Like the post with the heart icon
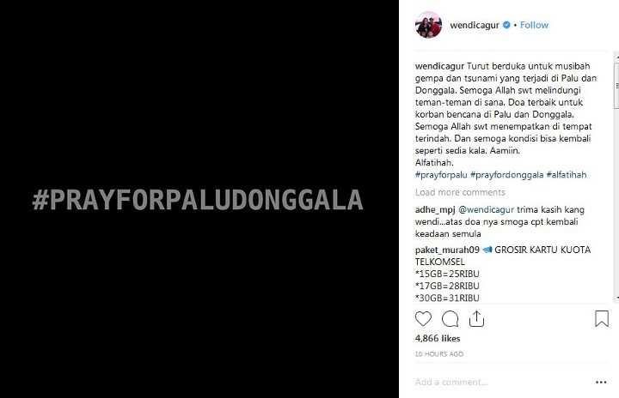 click(x=423, y=319)
